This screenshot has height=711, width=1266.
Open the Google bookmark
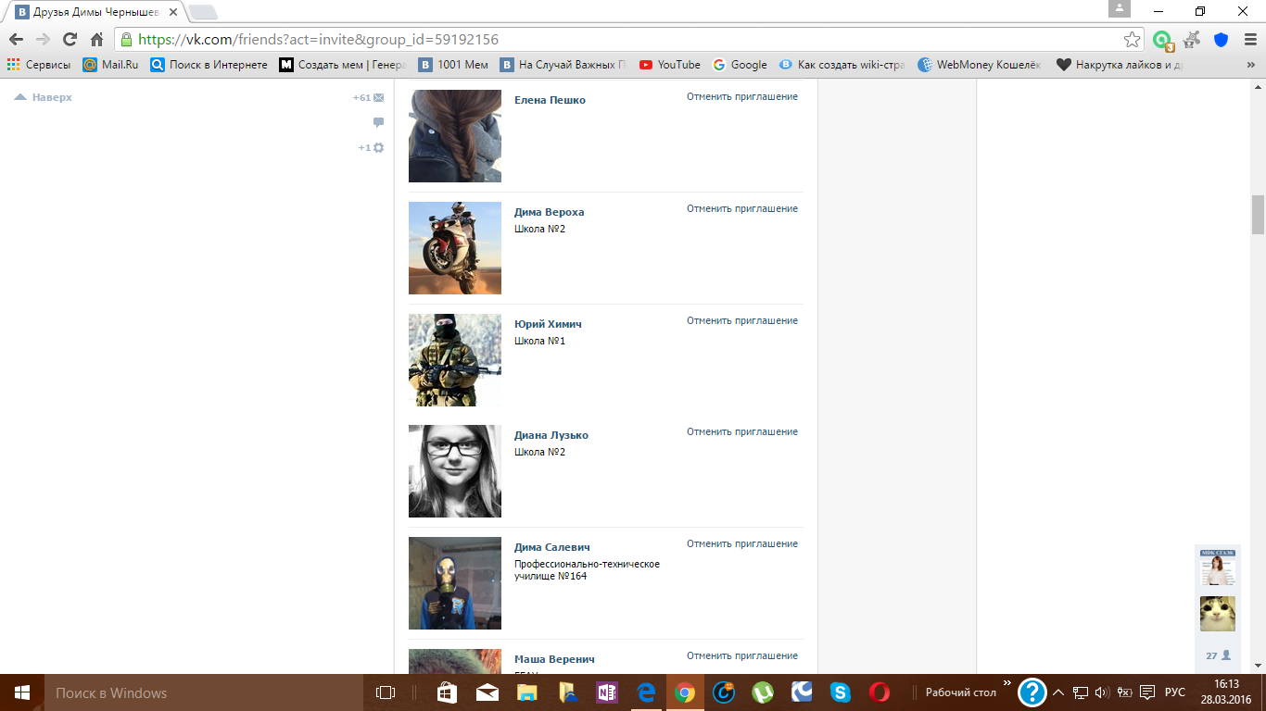pyautogui.click(x=740, y=65)
